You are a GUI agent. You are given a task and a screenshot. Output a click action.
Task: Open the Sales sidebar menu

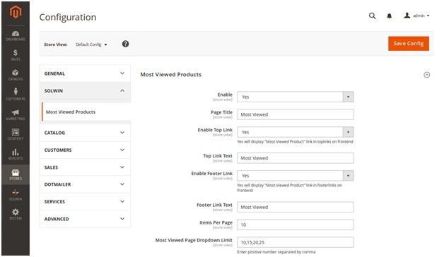[16, 55]
